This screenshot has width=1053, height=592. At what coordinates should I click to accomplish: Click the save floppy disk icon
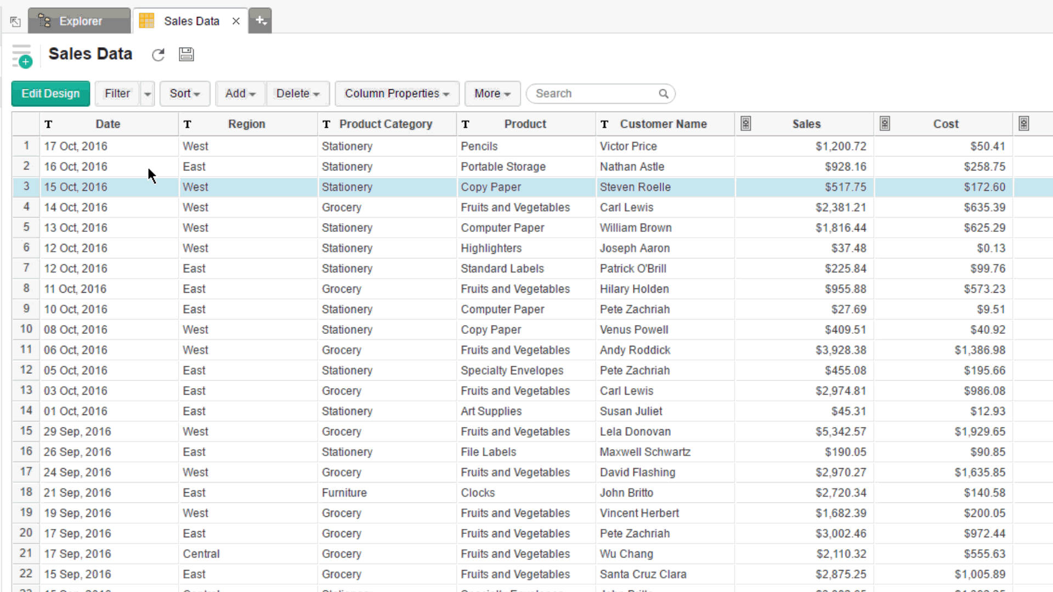pos(186,54)
